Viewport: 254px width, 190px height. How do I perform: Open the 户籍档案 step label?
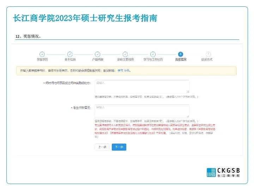[x=98, y=59]
